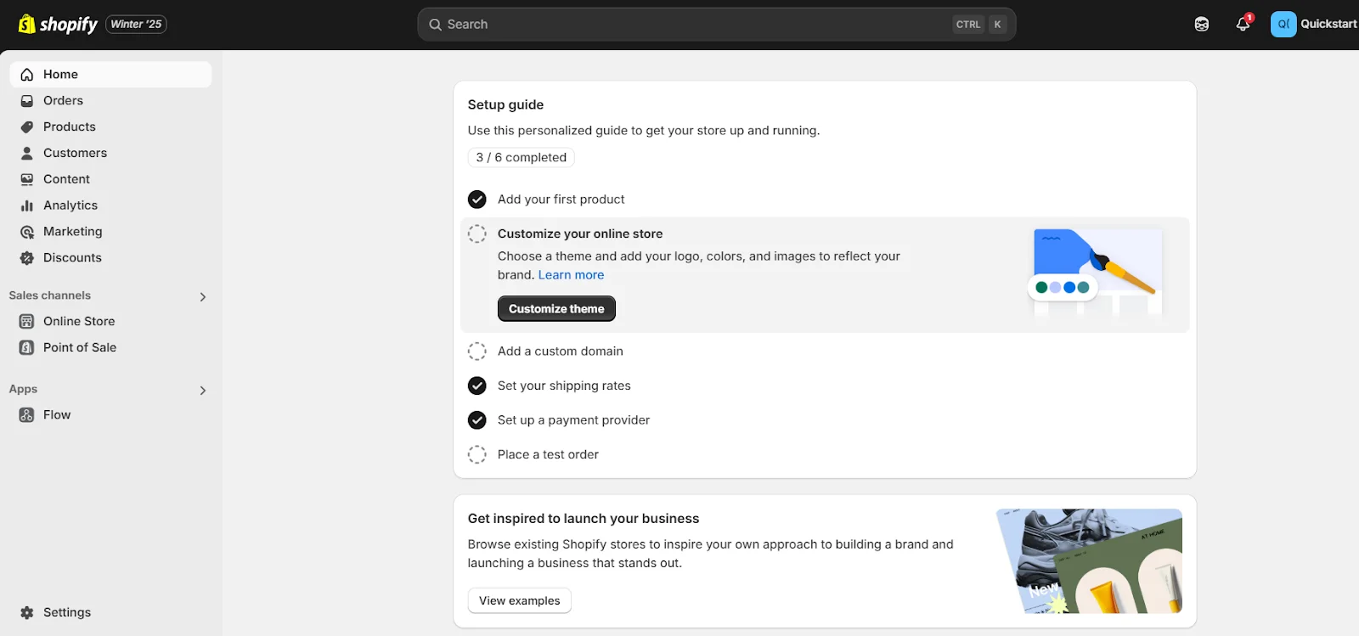This screenshot has height=636, width=1359.
Task: Click the Quickstart account avatar
Action: pos(1283,25)
